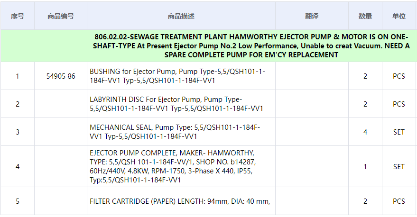Select quantity 4 in MECHANICAL SEAL row

tap(365, 132)
